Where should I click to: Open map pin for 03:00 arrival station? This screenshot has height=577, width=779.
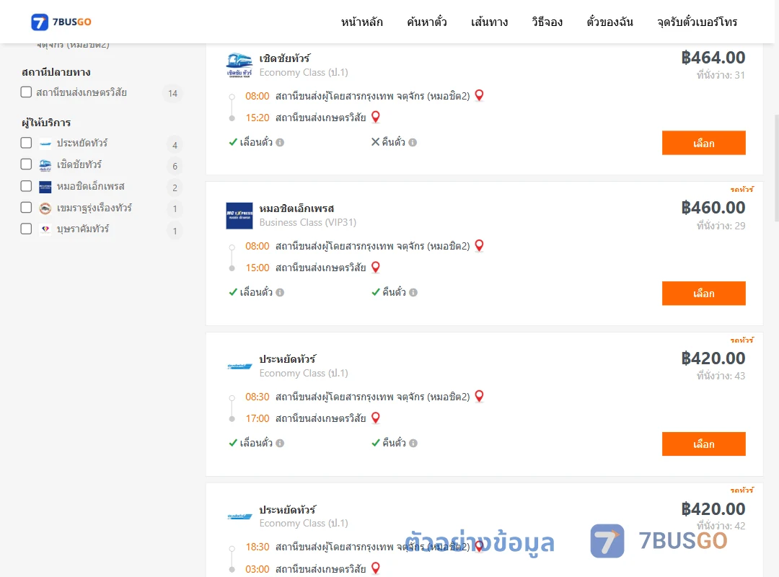pos(376,568)
